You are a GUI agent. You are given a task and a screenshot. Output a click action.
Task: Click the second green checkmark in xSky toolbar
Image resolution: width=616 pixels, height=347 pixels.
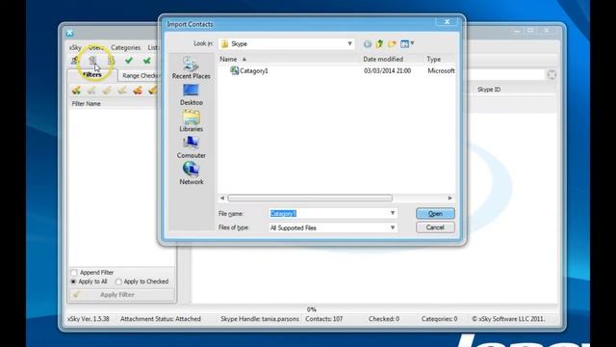coord(146,60)
